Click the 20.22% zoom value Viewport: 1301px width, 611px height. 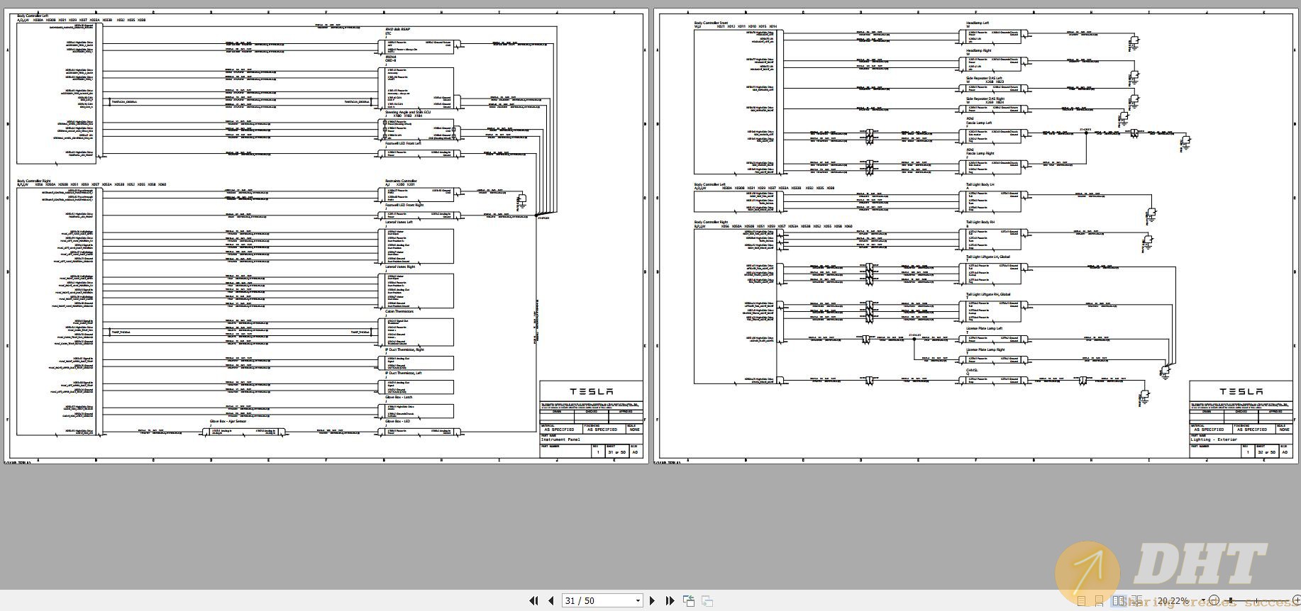pos(1173,601)
